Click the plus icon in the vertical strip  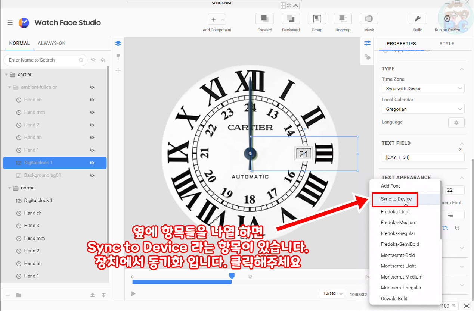[x=118, y=70]
